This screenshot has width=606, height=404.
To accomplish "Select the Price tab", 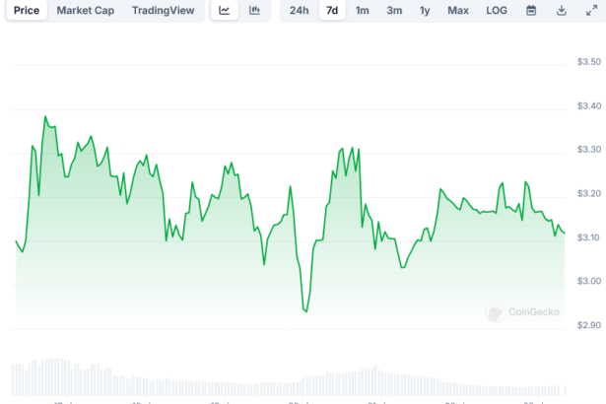I will coord(27,11).
